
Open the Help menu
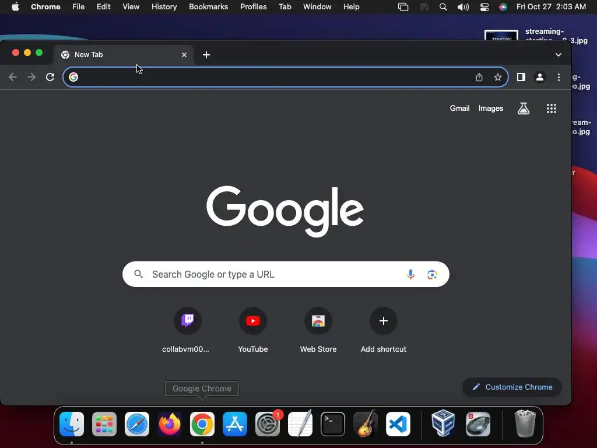pos(351,7)
